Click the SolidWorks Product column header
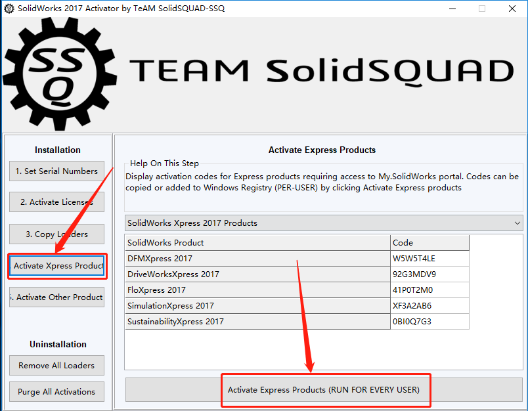The width and height of the screenshot is (528, 411). click(257, 243)
